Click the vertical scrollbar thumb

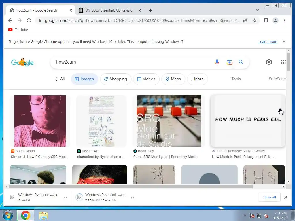pos(288,62)
